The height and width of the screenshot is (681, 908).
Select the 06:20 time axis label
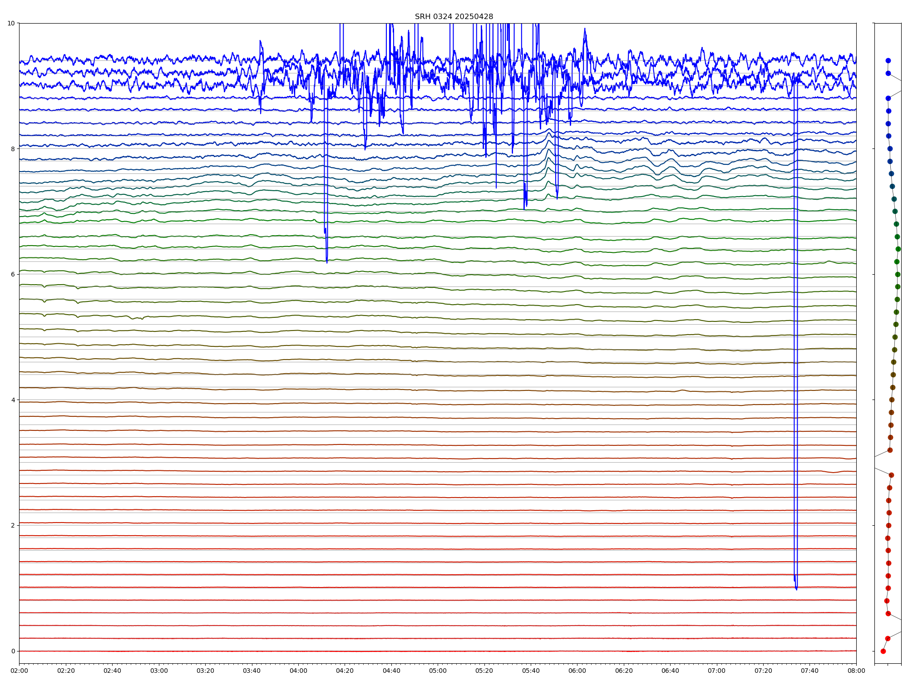click(624, 671)
